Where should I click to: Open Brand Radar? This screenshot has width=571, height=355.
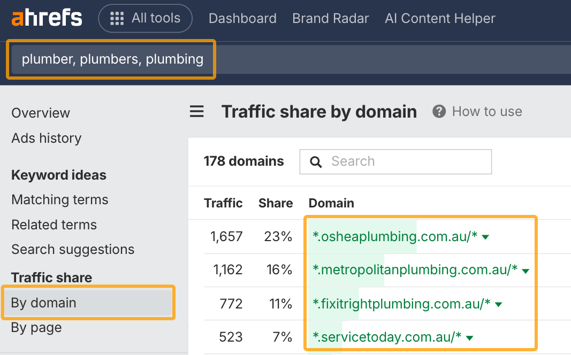[330, 18]
